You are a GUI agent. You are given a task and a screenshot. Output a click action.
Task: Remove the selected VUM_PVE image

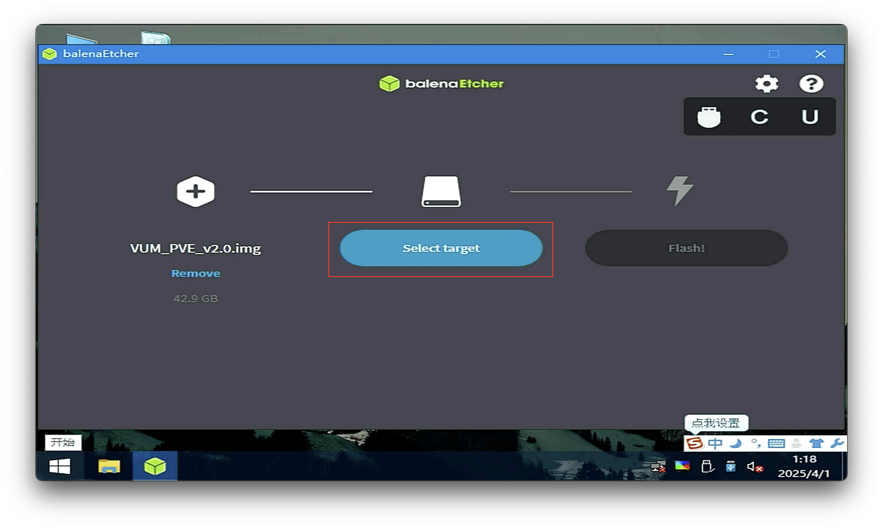point(196,273)
